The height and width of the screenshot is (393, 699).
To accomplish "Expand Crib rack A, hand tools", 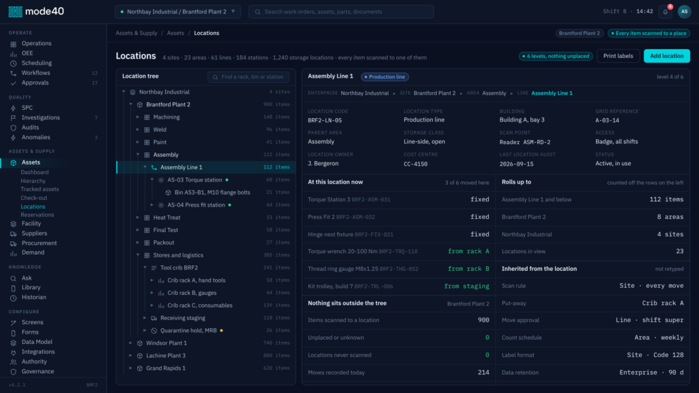I will coord(152,280).
